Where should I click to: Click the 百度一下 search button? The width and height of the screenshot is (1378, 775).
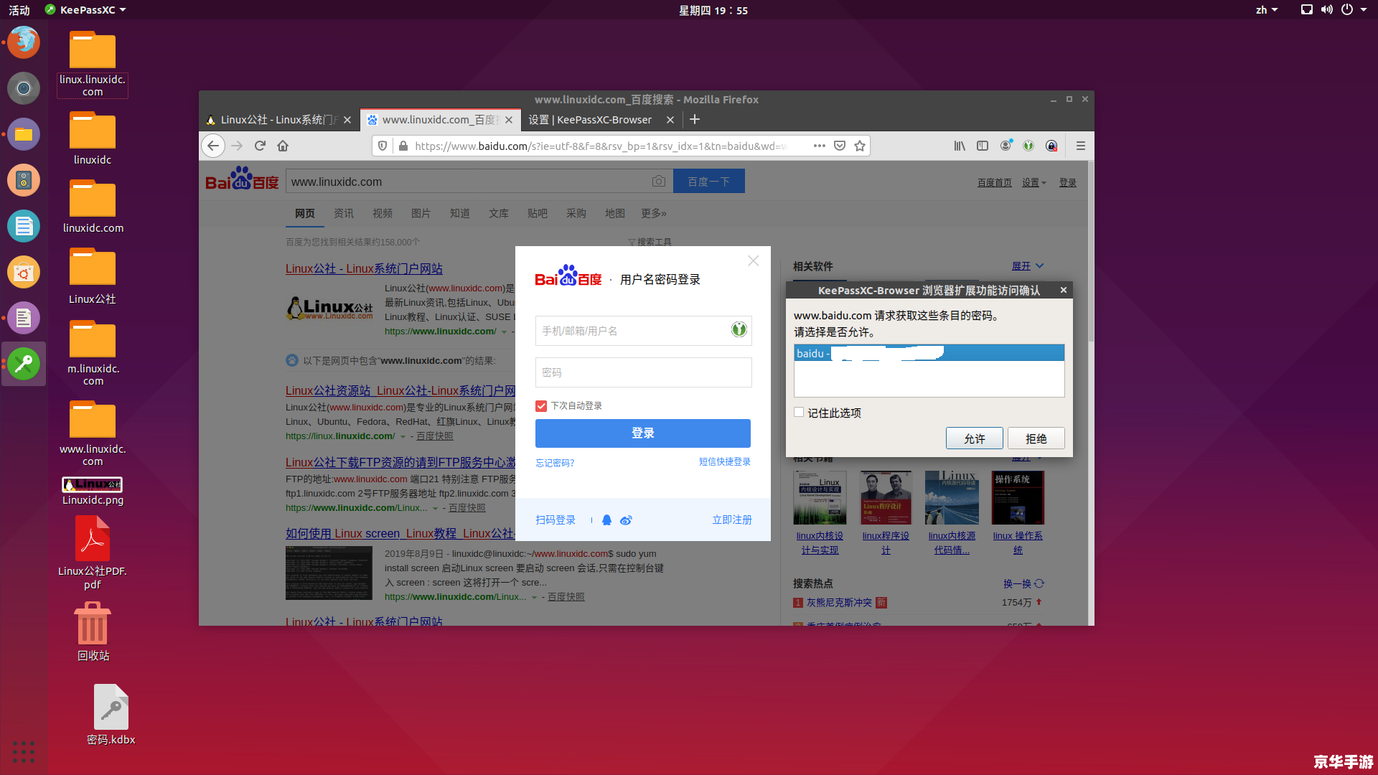[x=709, y=182]
